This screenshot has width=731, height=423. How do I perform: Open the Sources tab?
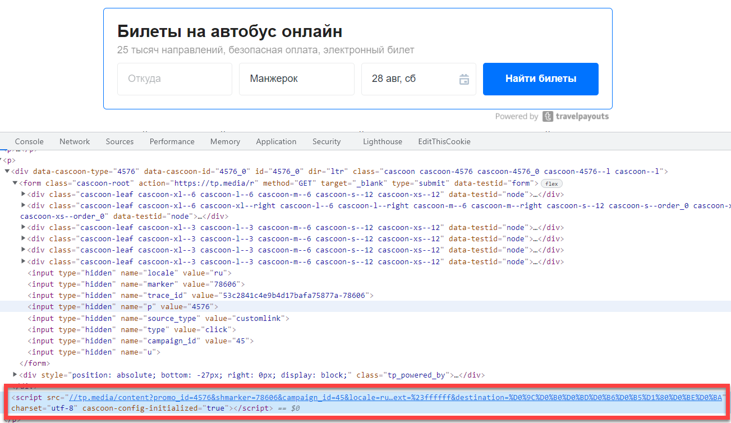tap(119, 141)
